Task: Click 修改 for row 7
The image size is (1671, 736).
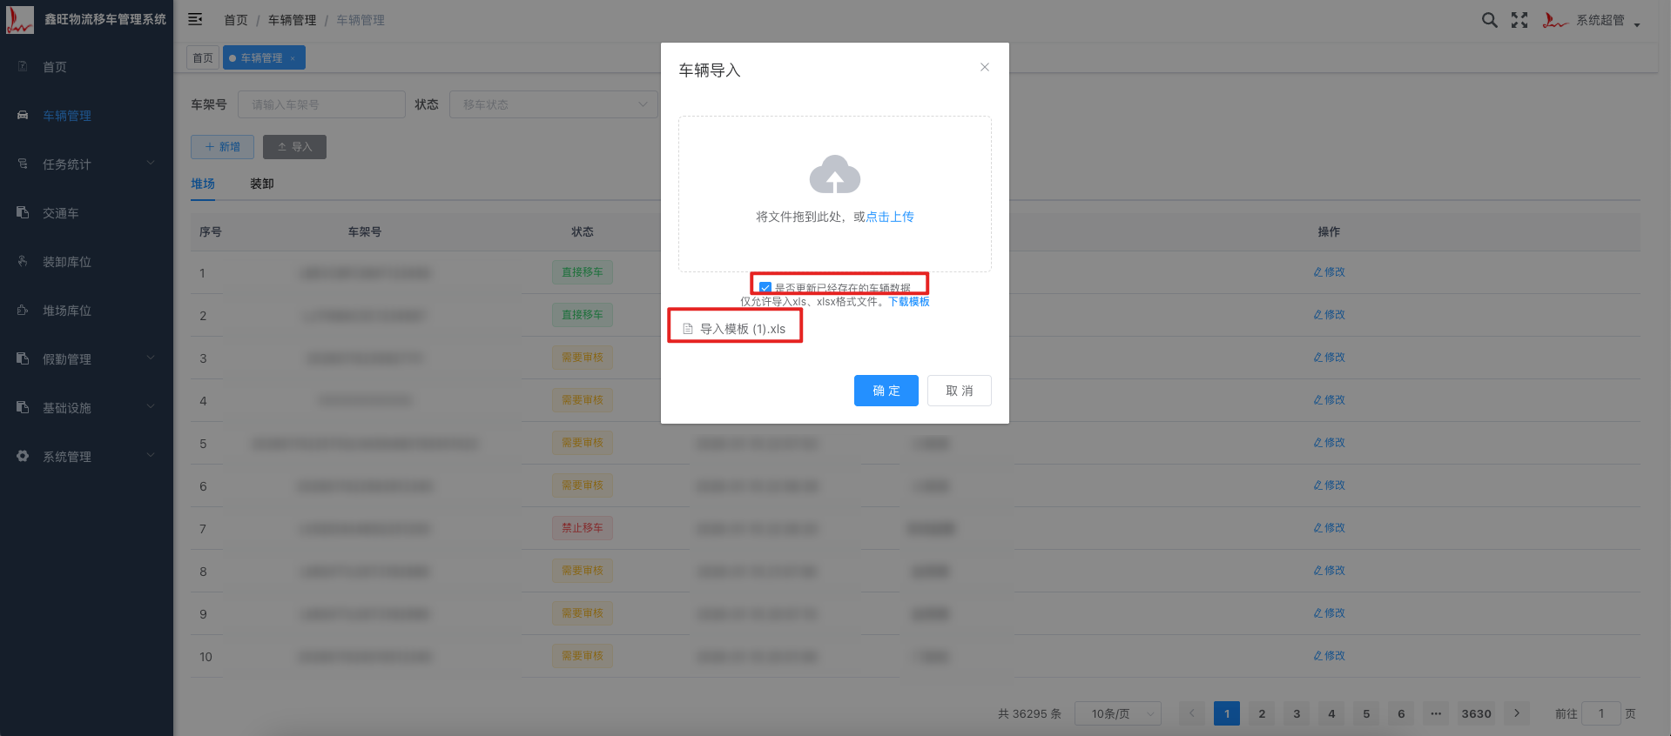Action: [x=1329, y=528]
